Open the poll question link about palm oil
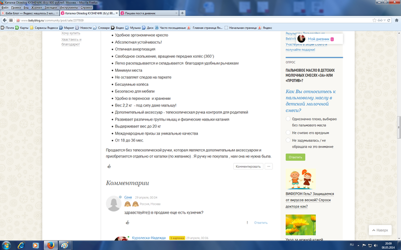The height and width of the screenshot is (250, 401). [x=310, y=101]
